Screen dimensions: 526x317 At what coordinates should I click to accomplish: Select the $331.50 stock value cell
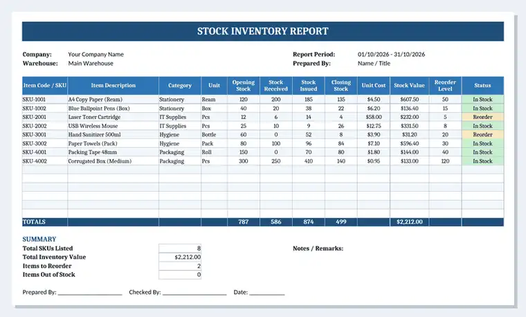click(409, 126)
